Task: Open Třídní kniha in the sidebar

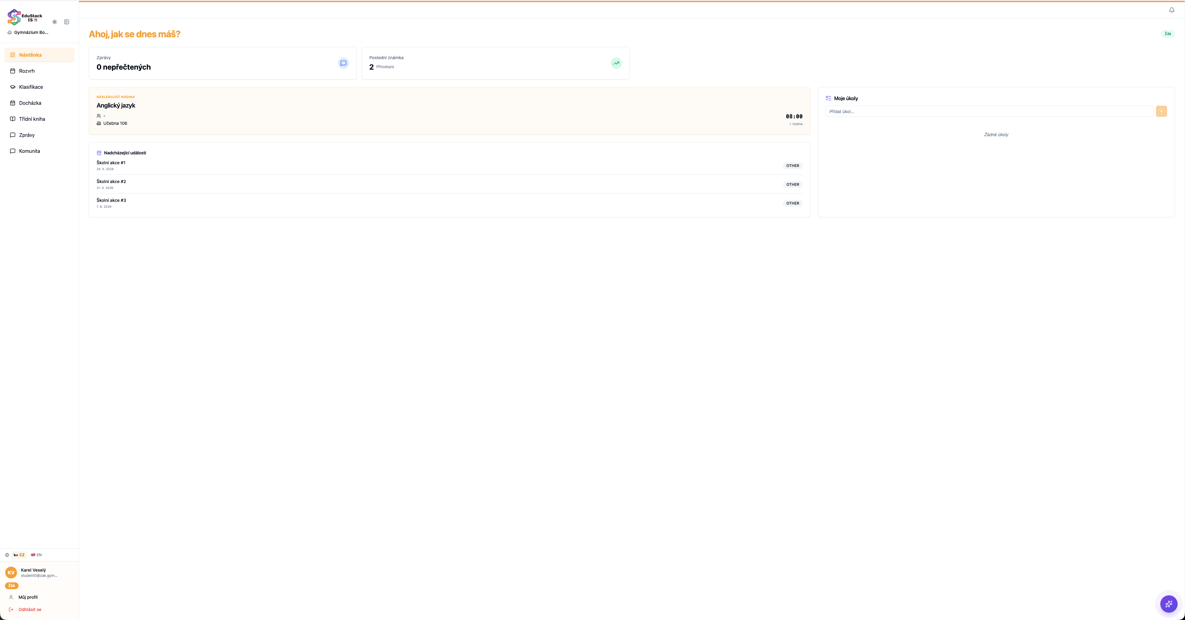Action: click(39, 119)
